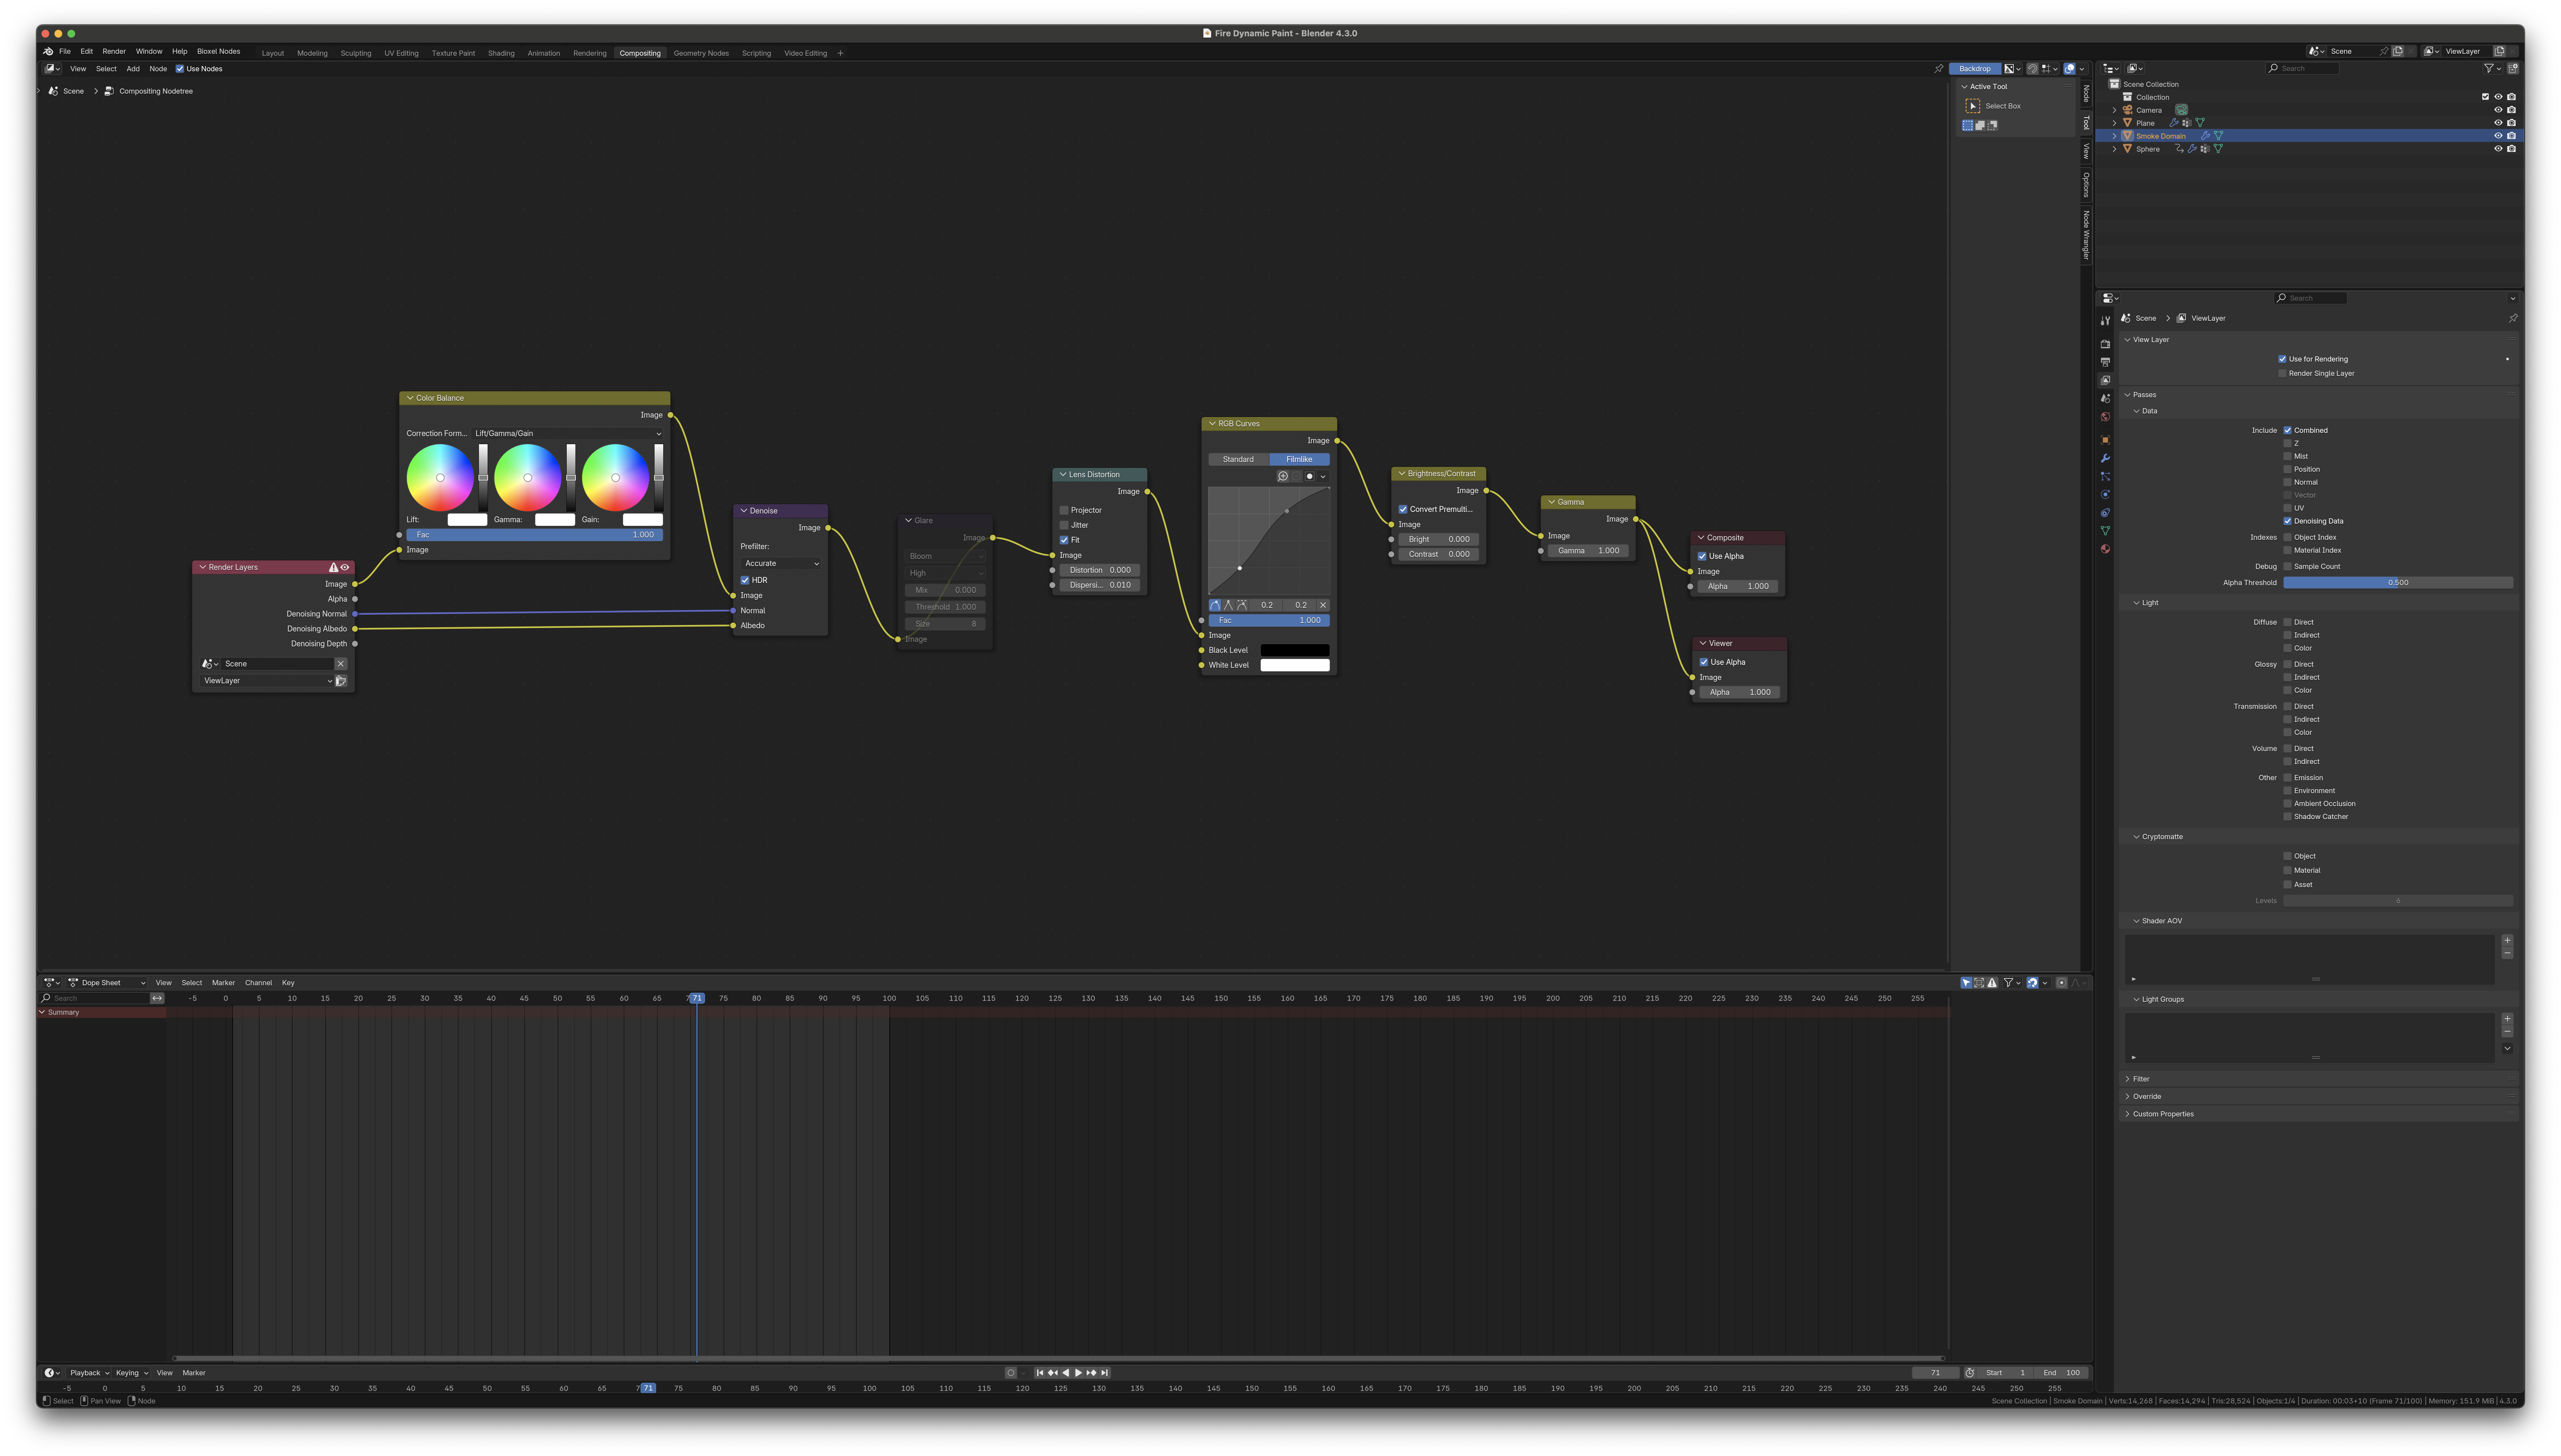Open the Node Wrangler sidebar tab

click(x=2086, y=235)
